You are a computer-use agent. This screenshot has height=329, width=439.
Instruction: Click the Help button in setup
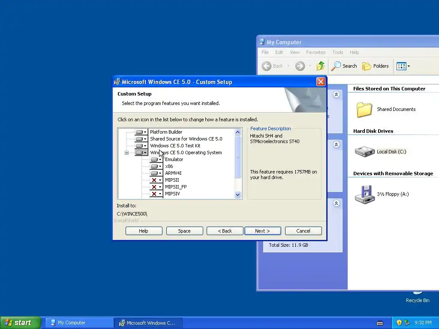coord(144,231)
